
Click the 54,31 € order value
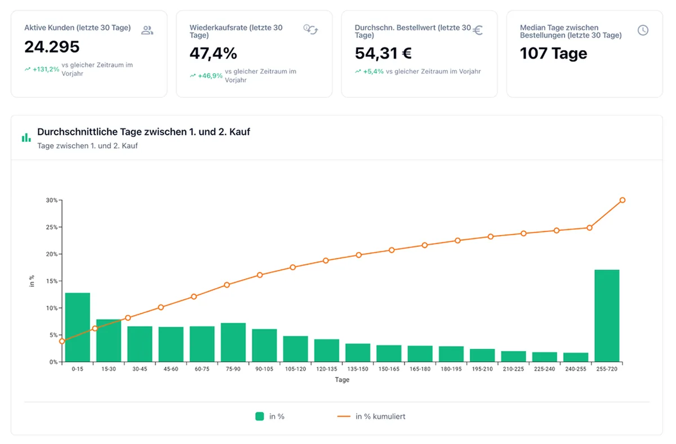tap(383, 53)
